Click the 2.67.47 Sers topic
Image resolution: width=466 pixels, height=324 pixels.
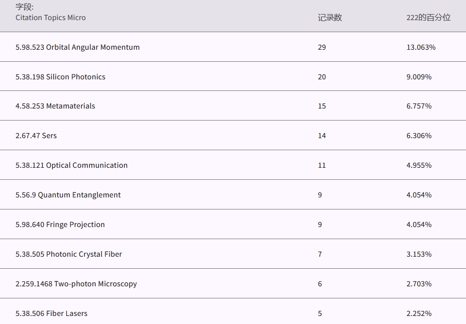pyautogui.click(x=36, y=136)
